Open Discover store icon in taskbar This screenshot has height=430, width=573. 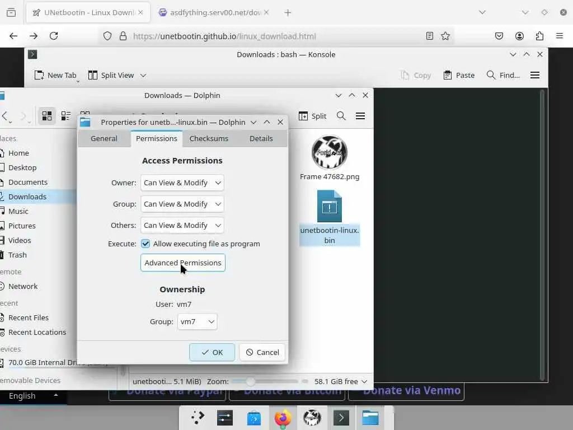coord(254,418)
